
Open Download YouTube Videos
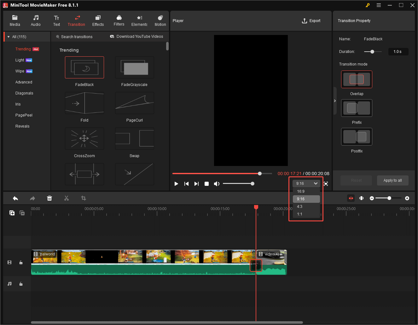(x=136, y=37)
